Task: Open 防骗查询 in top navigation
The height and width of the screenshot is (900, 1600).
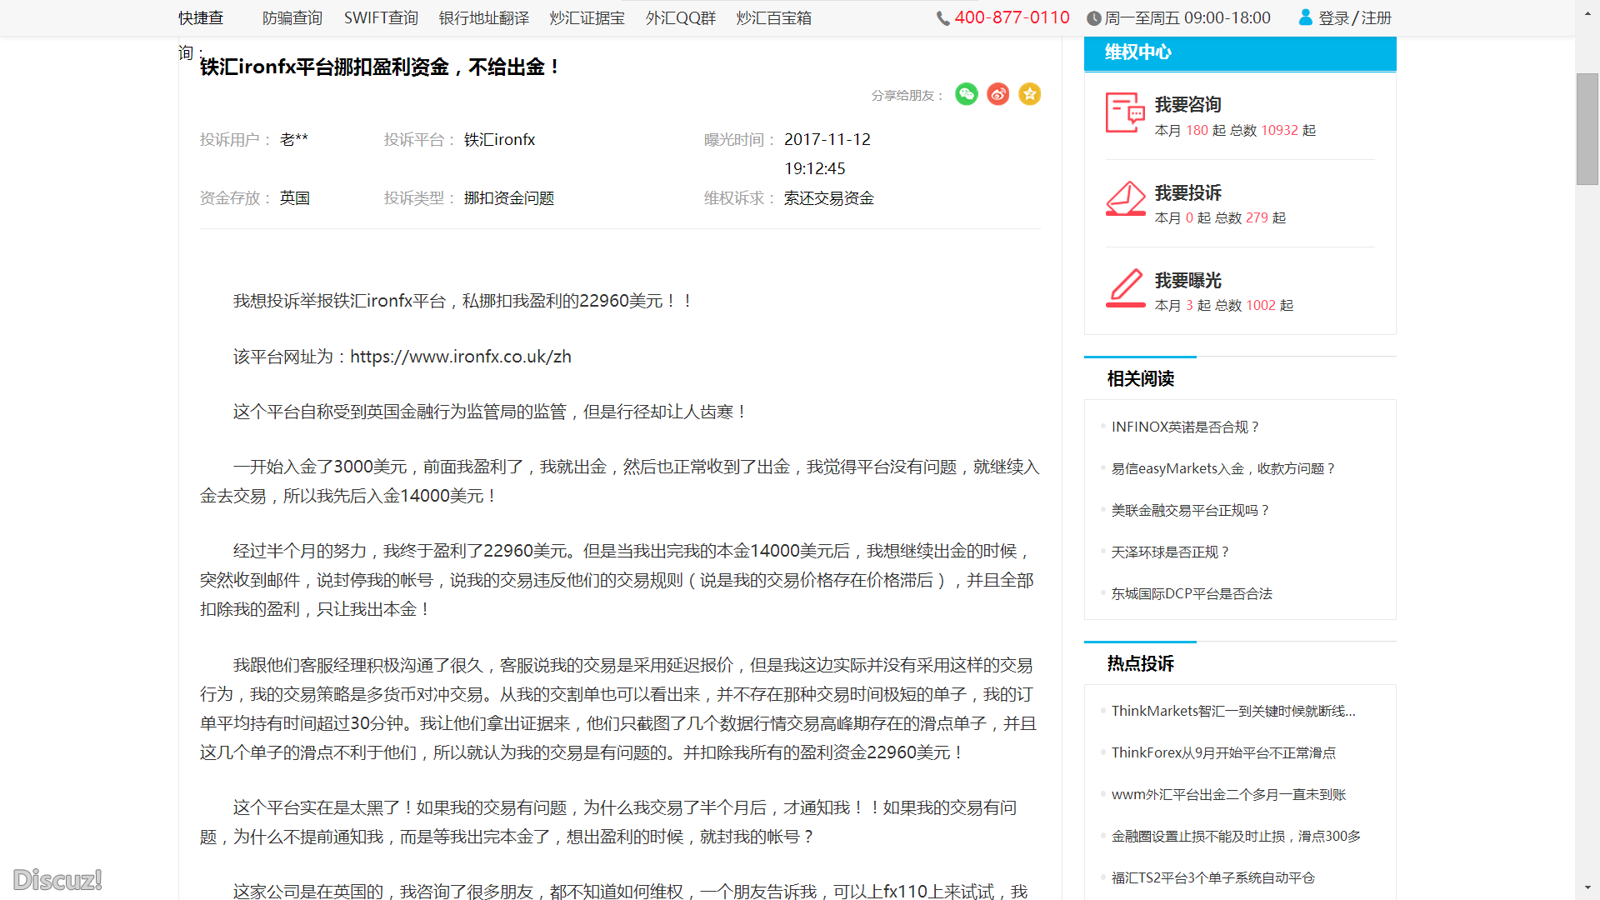Action: [292, 18]
